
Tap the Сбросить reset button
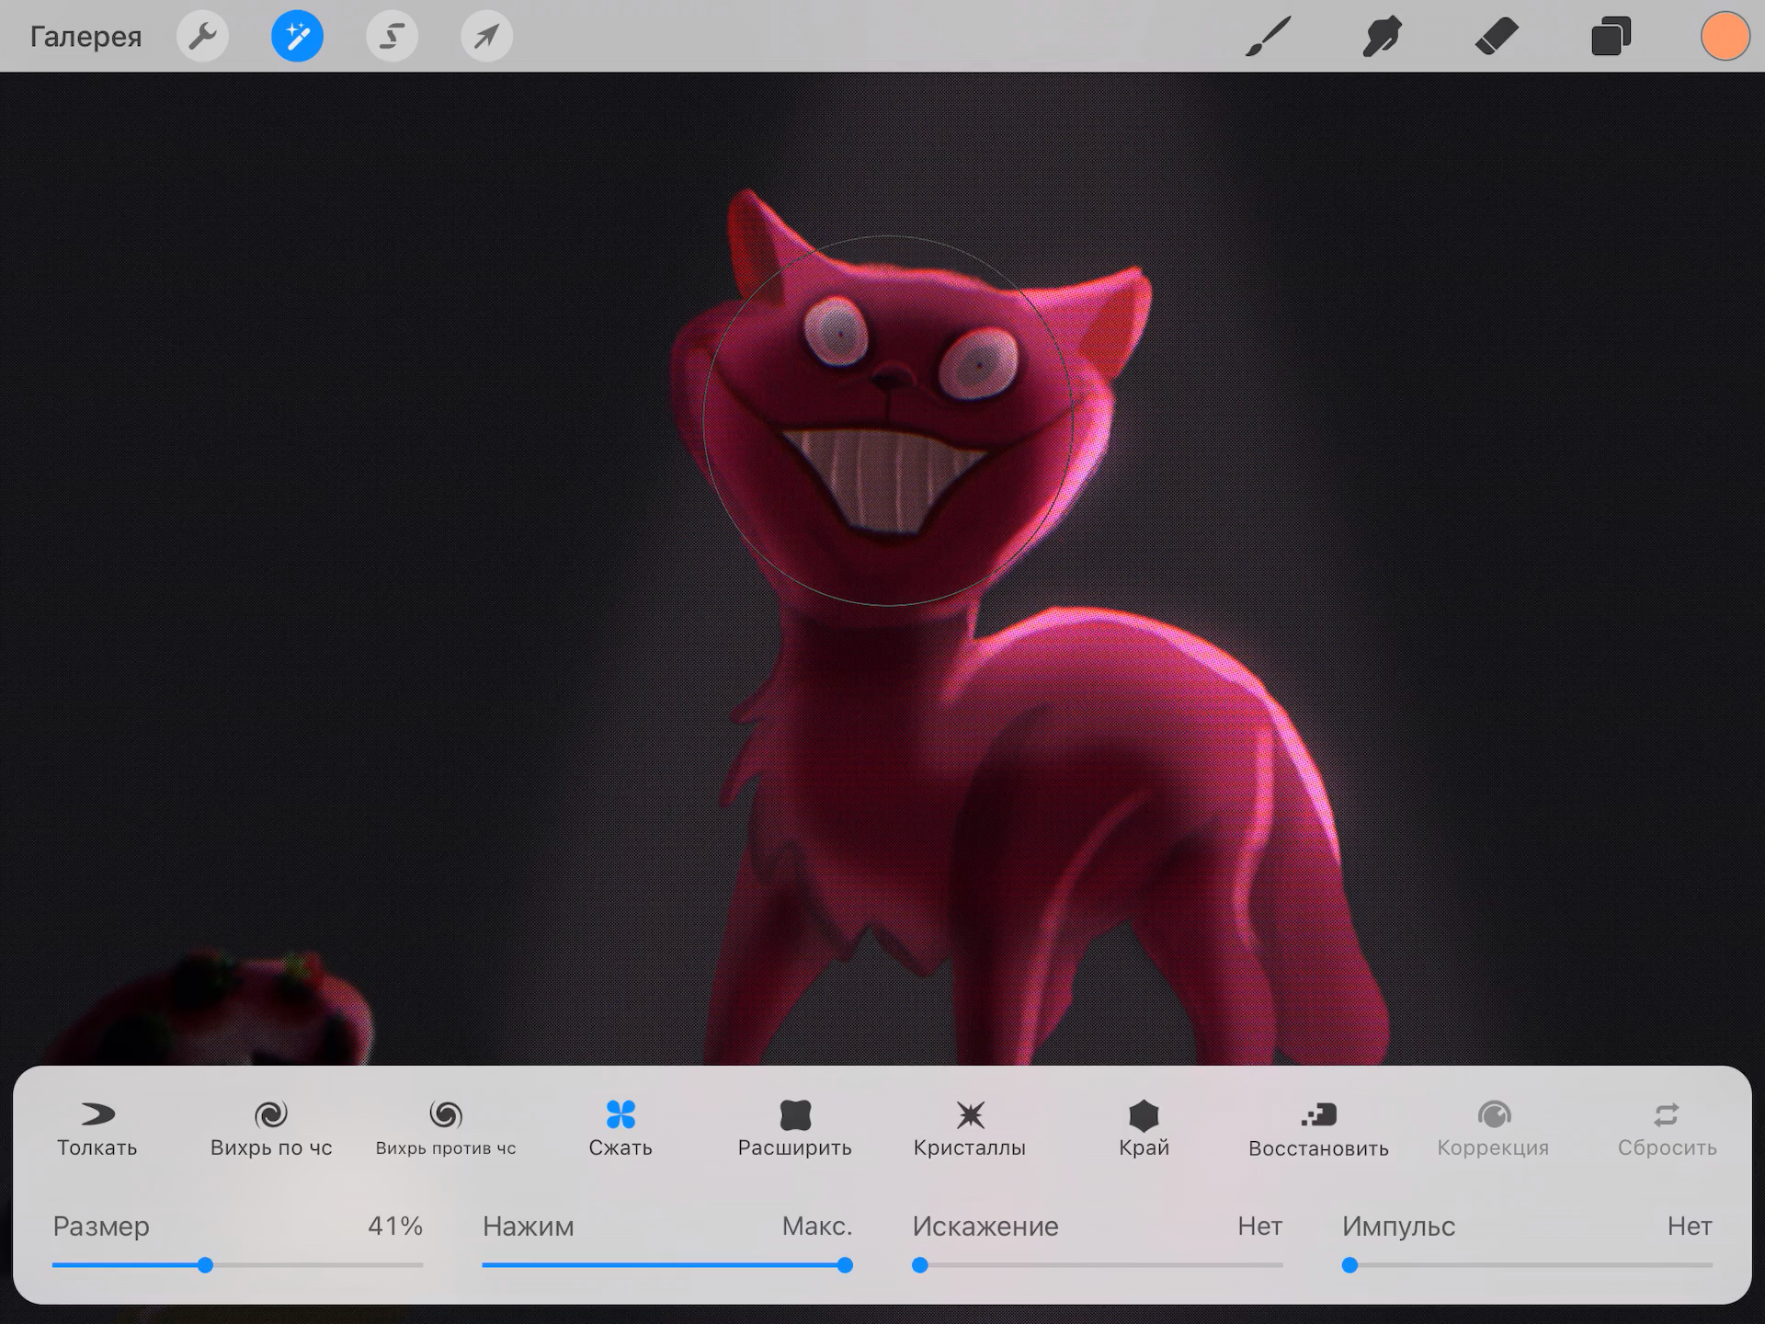[1668, 1129]
